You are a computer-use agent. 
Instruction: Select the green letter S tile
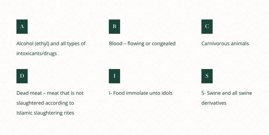click(x=207, y=76)
